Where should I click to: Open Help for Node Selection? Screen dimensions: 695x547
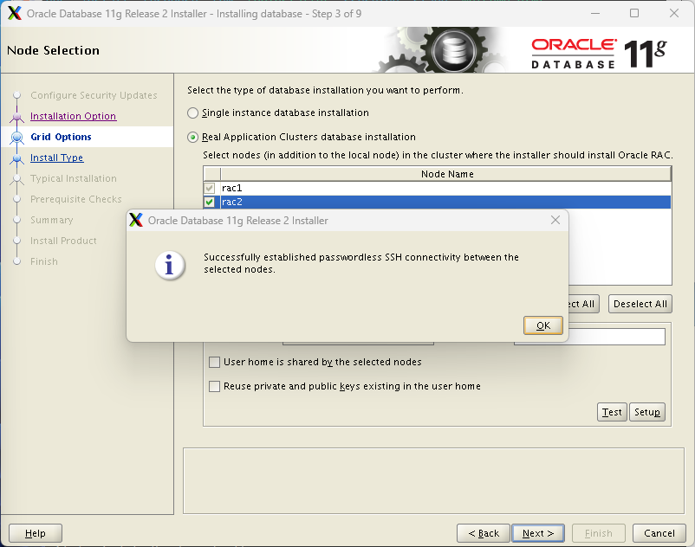click(36, 533)
